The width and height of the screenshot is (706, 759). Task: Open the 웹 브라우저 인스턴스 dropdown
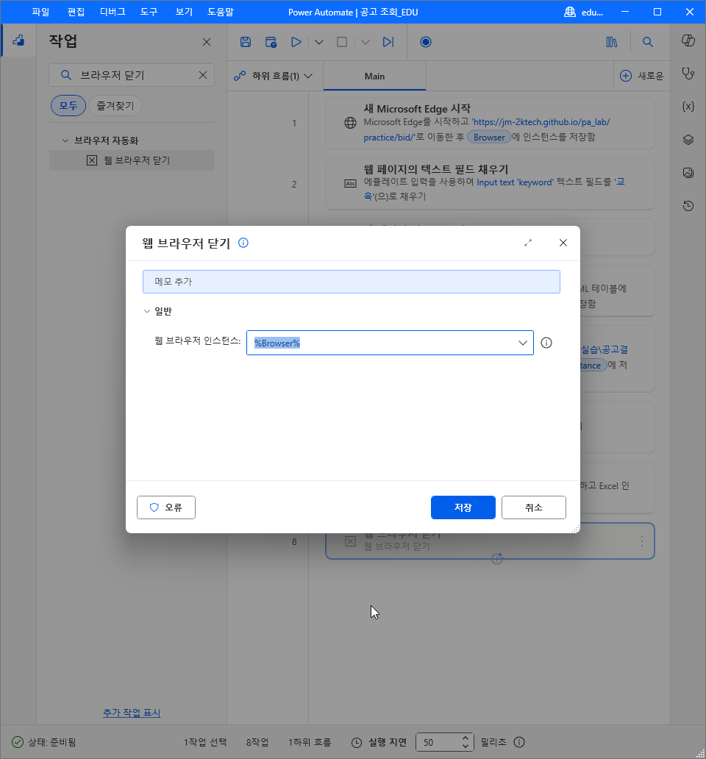tap(523, 343)
